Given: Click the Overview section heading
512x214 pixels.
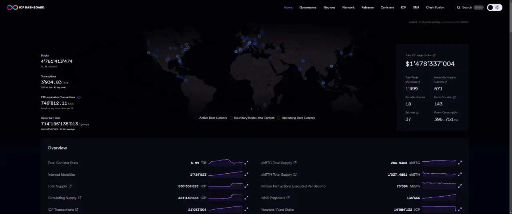Looking at the screenshot, I should point(57,148).
